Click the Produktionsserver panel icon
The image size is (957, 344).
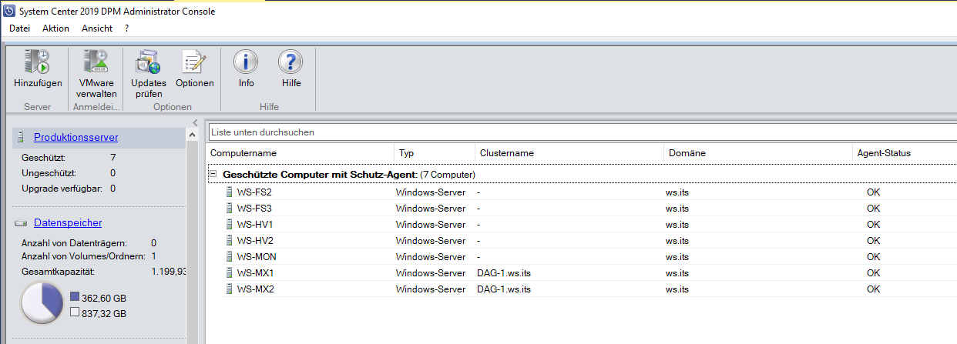(20, 138)
